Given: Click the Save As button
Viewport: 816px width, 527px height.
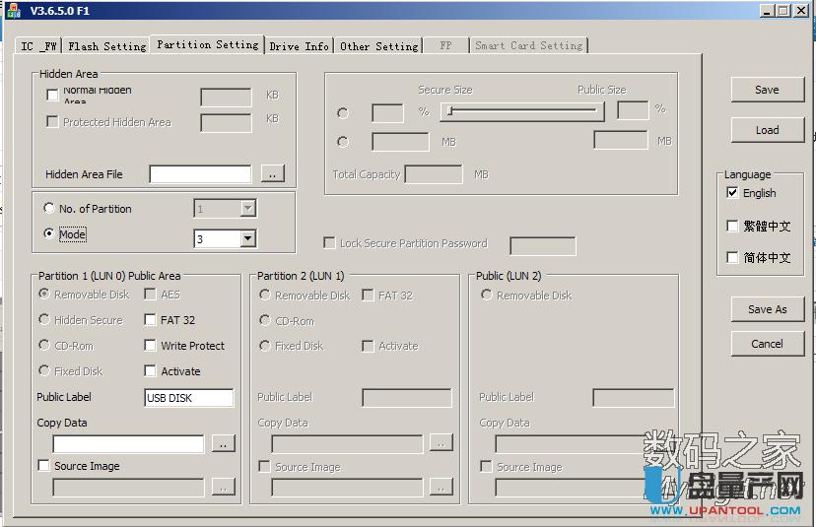Looking at the screenshot, I should coord(767,309).
